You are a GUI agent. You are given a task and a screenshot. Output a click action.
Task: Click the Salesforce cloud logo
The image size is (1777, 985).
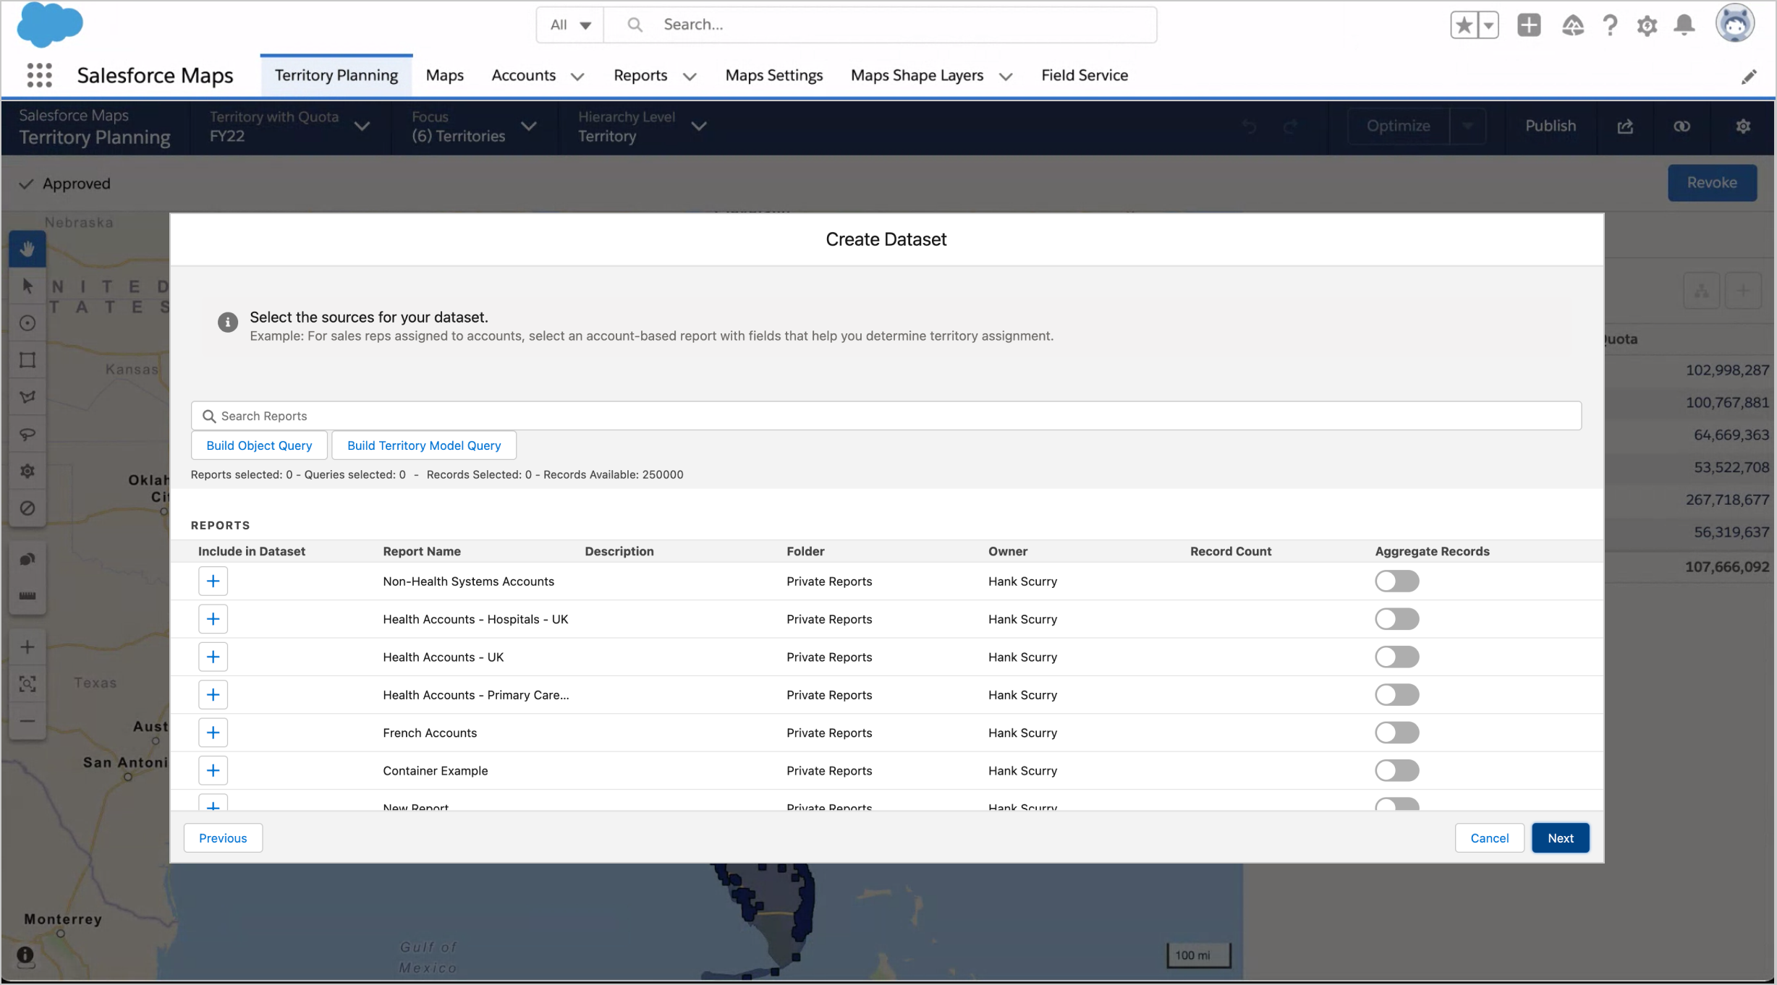(x=50, y=25)
